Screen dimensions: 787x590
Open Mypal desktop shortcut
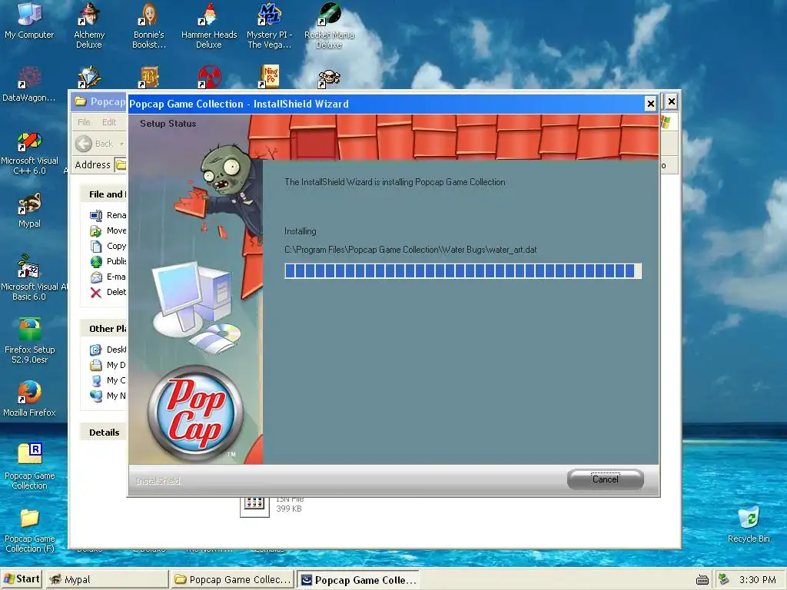tap(29, 210)
